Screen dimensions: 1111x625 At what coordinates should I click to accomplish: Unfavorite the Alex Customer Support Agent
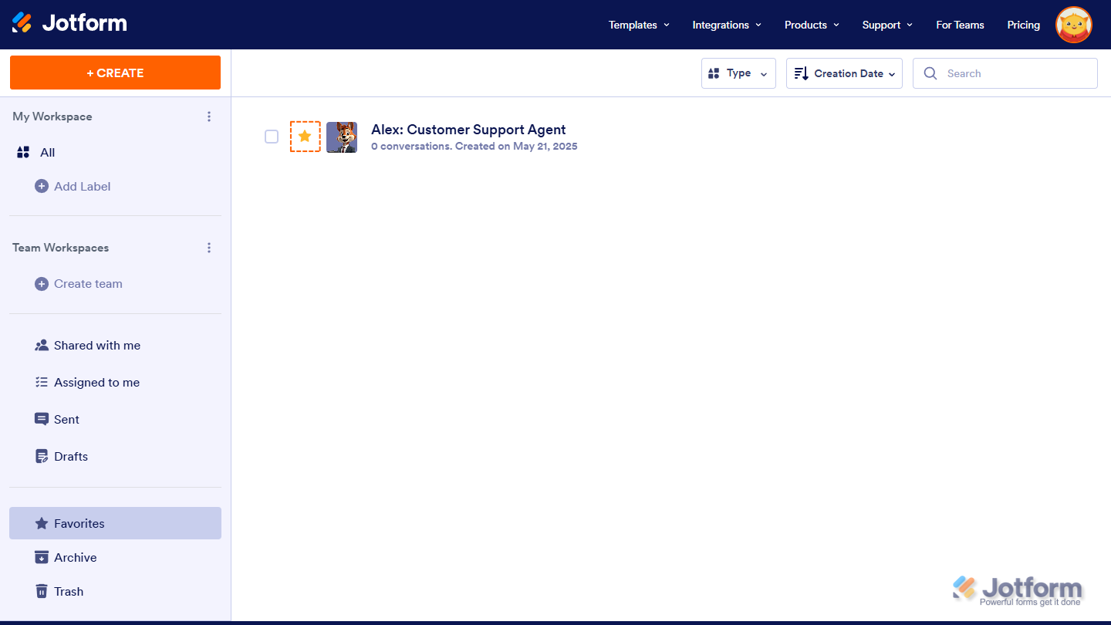[x=305, y=137]
